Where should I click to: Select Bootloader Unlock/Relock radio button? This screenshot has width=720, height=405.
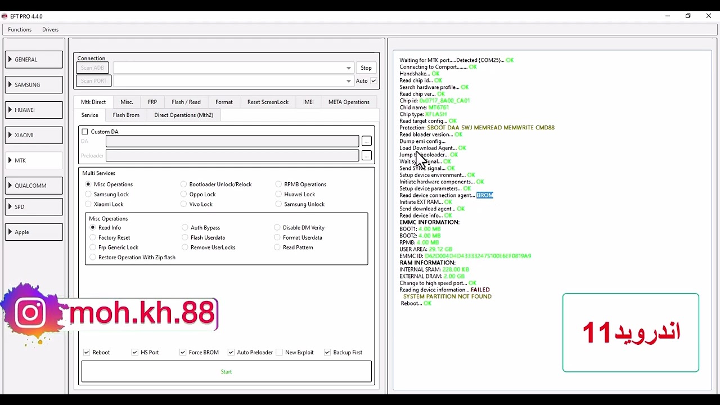(184, 184)
